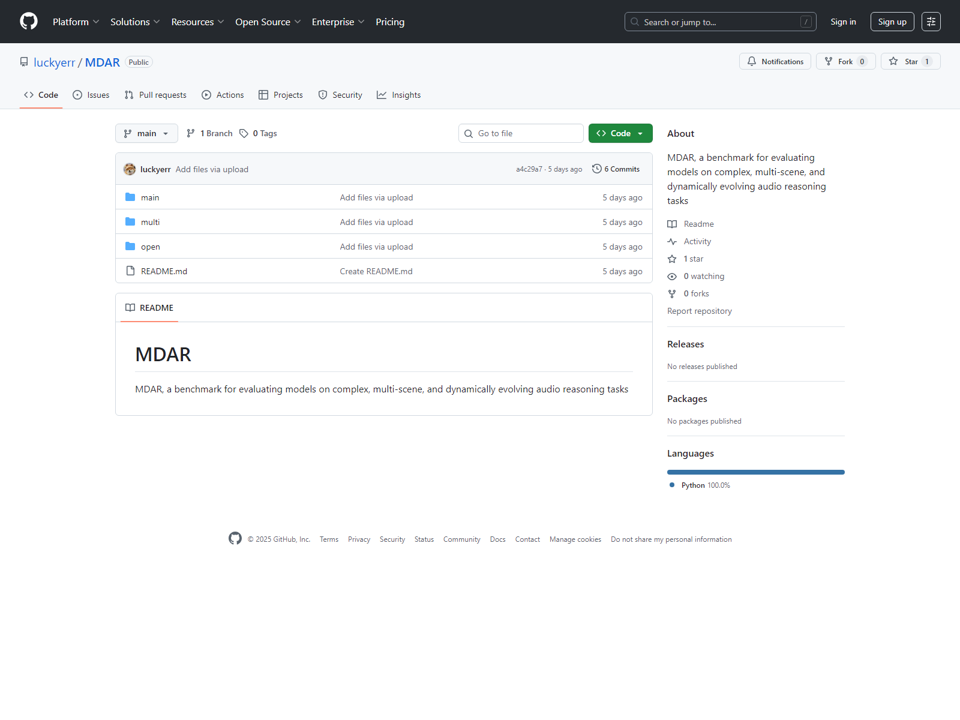
Task: Open the Terms footer link
Action: [329, 539]
